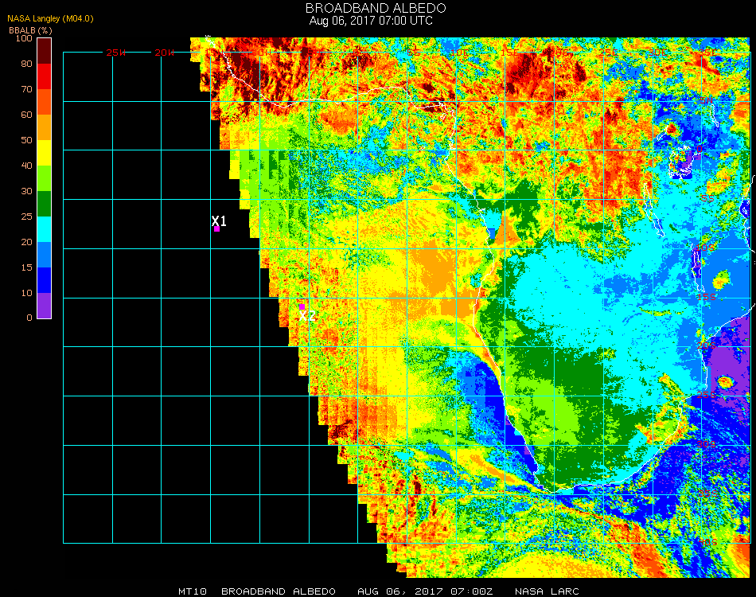Click the '25S' latitude label
756x597 pixels.
[x=707, y=396]
